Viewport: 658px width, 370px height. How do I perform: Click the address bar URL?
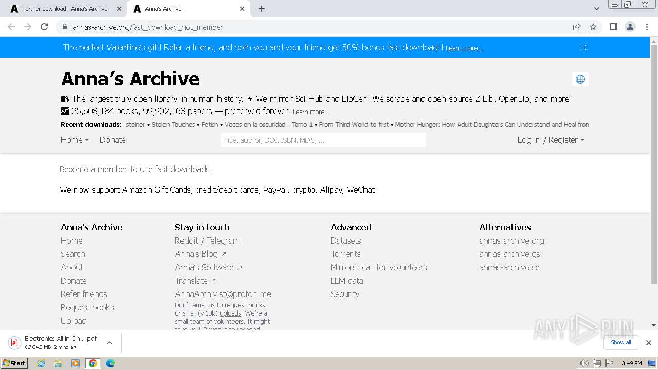click(x=148, y=27)
